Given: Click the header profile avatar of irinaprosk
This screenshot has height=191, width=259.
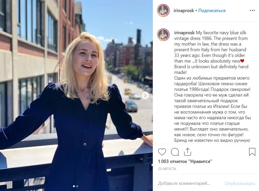Looking at the screenshot, I should tap(163, 10).
